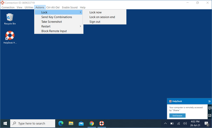Open Microsoft Edge from the taskbar
212x128 pixels.
tap(61, 123)
